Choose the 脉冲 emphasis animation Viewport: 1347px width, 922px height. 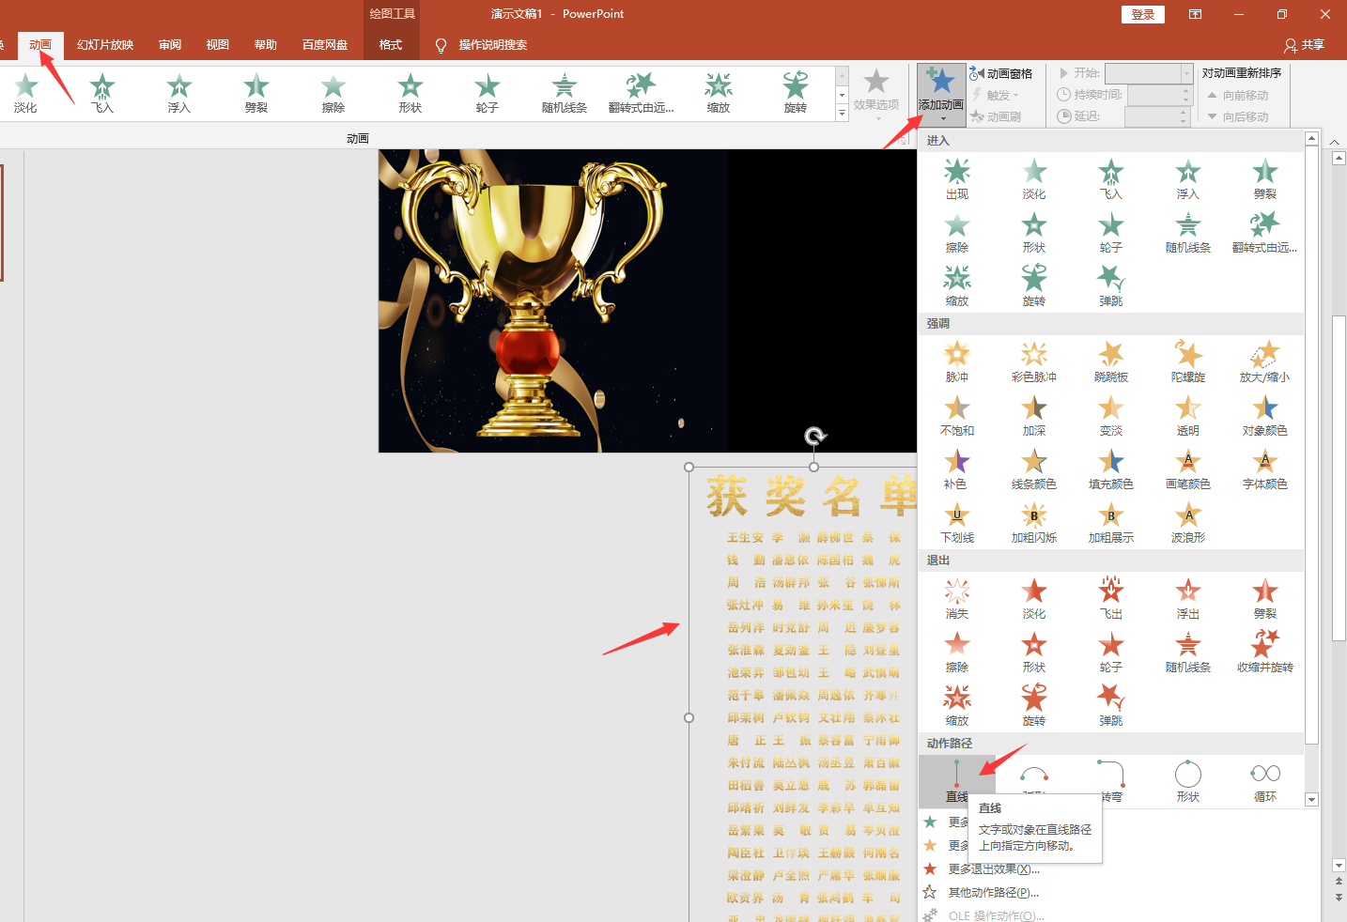(x=956, y=361)
